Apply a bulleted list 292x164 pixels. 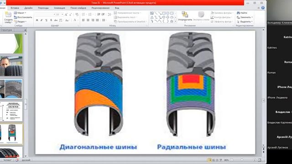(x=83, y=15)
